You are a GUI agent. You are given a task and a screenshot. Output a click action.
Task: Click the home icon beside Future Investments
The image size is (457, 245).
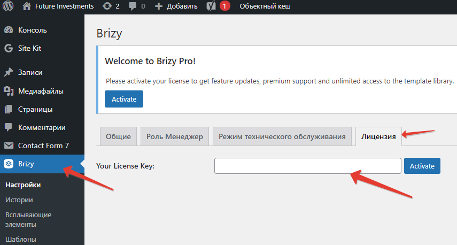point(27,6)
